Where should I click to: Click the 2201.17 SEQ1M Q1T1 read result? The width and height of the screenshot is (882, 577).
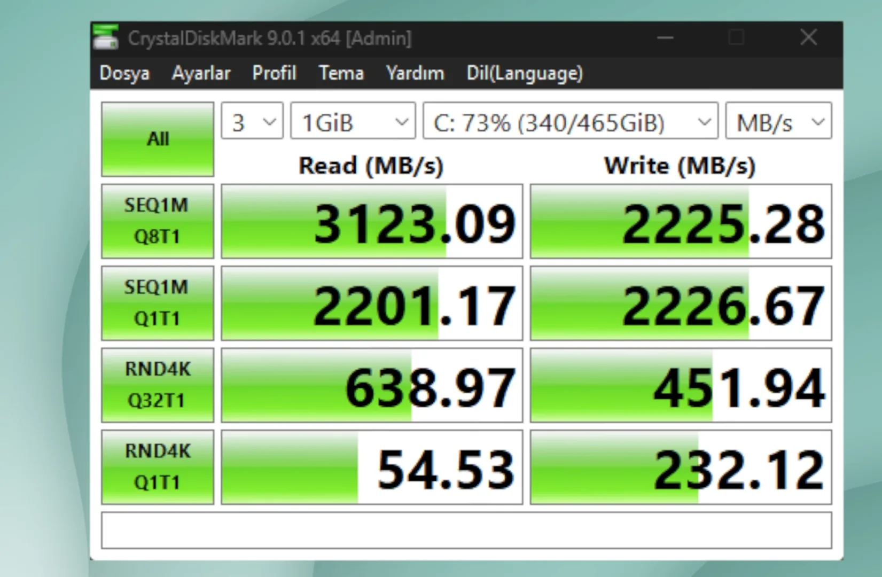pos(372,303)
